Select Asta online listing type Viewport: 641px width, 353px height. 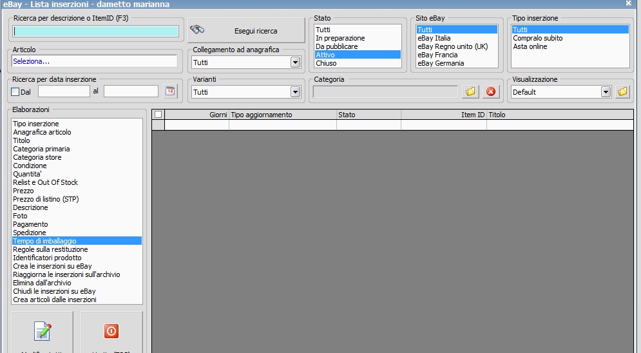(570, 46)
